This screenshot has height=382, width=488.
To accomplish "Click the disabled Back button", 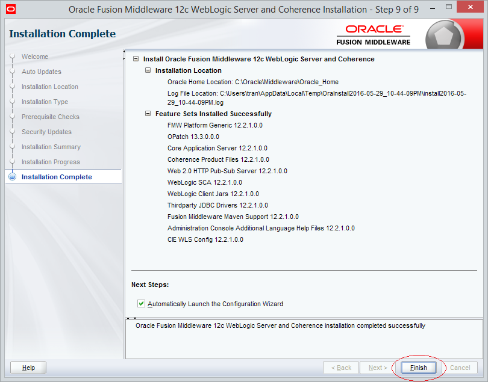I will [x=341, y=368].
